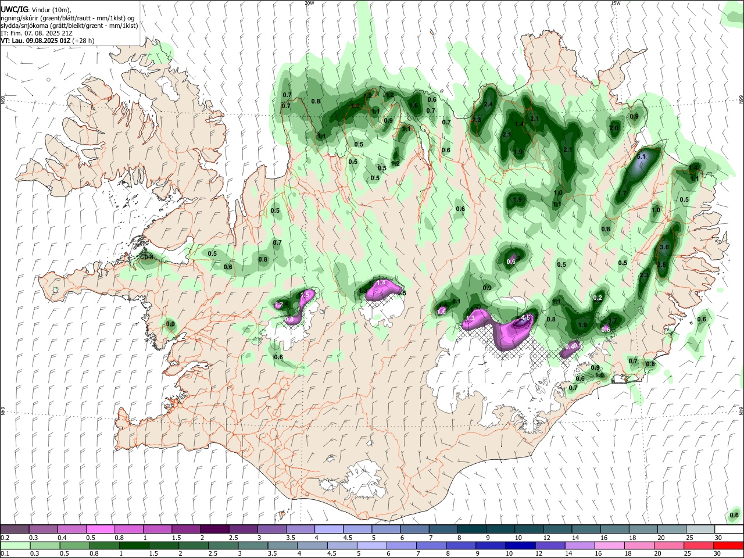The image size is (744, 558).
Task: Pick the pale grey 25 swatch in the upper legend
Action: click(700, 529)
